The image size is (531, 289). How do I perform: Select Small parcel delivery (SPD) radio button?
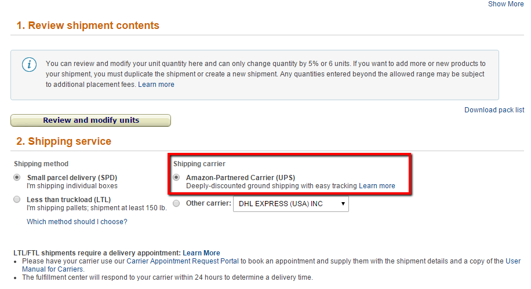coord(17,177)
